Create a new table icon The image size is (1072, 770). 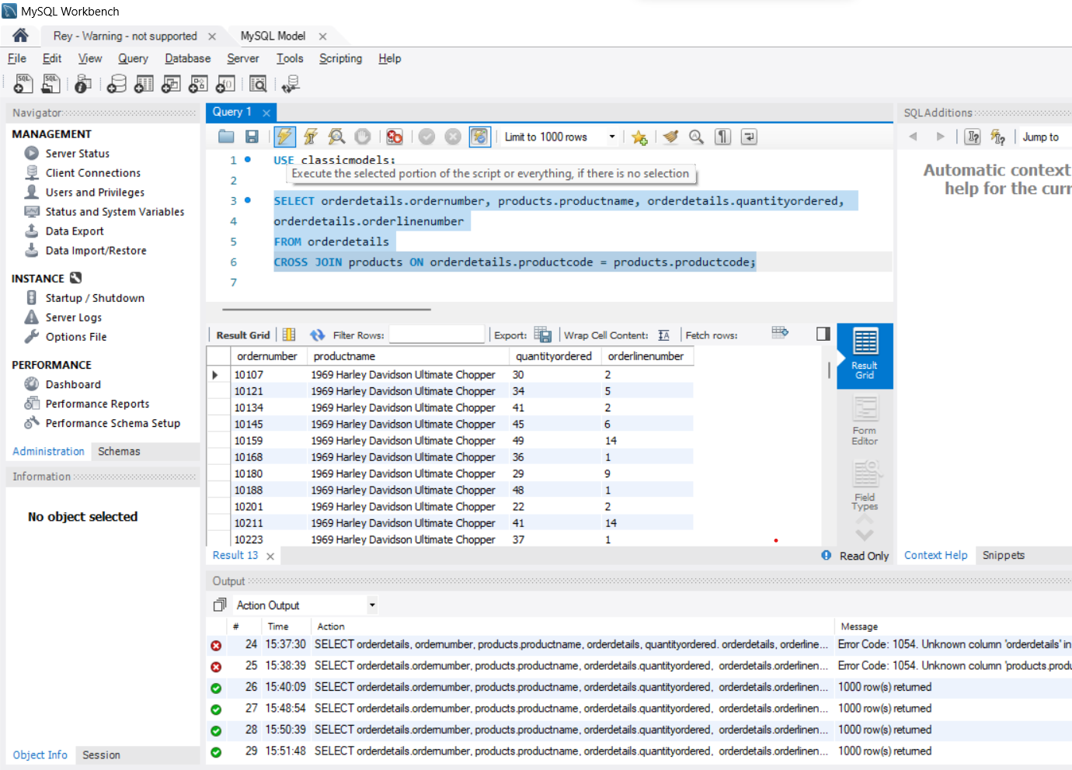[144, 84]
